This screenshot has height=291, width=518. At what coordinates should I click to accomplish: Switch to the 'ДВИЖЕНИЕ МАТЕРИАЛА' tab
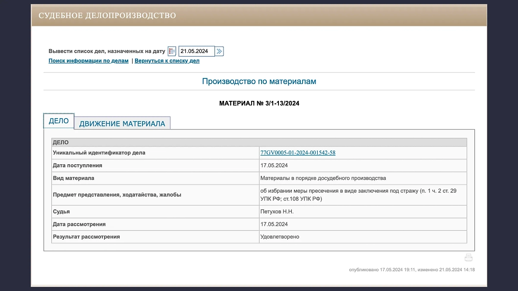click(122, 124)
